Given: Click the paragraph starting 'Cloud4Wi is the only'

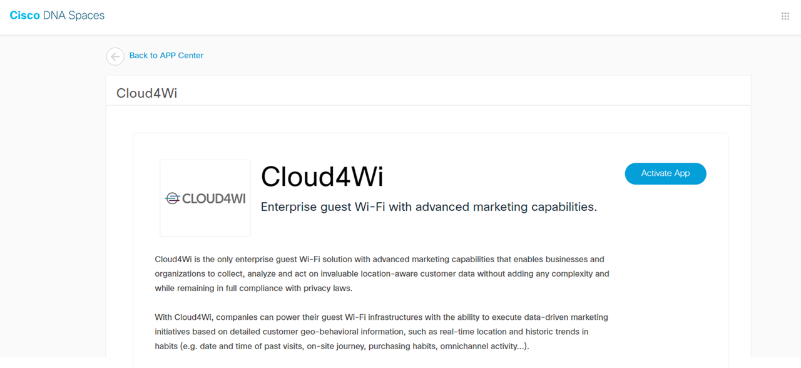Looking at the screenshot, I should click(382, 273).
